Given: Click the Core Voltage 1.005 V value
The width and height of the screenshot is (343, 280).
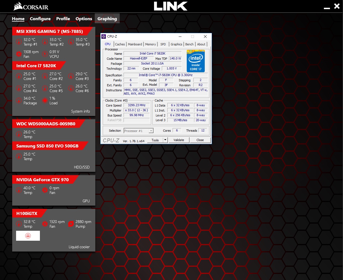Looking at the screenshot, I should coord(171,68).
